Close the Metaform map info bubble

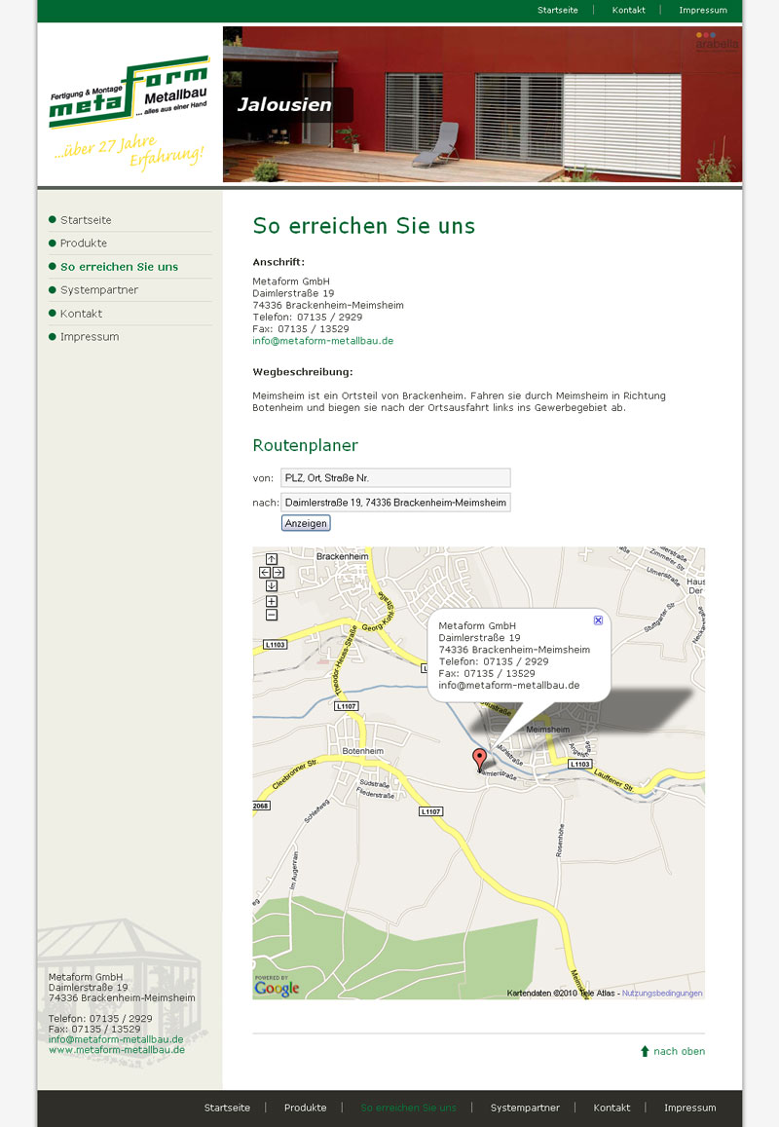coord(598,620)
